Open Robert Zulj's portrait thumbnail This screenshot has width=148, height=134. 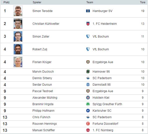pos(18,49)
